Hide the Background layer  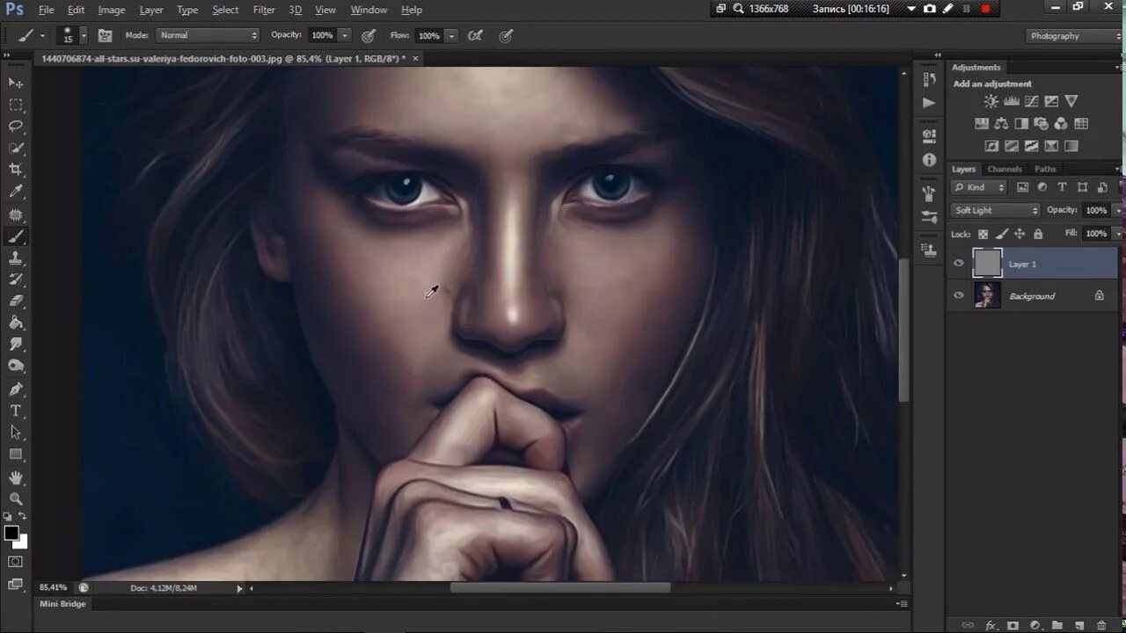pos(959,295)
